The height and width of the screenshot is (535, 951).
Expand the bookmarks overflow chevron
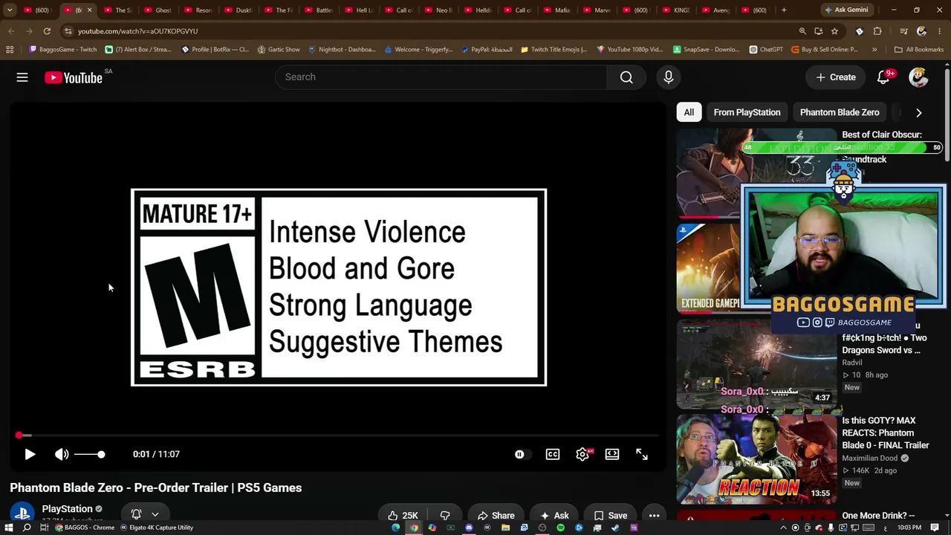[x=874, y=50]
